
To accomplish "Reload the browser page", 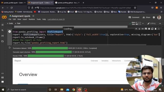I will (x=12, y=8).
